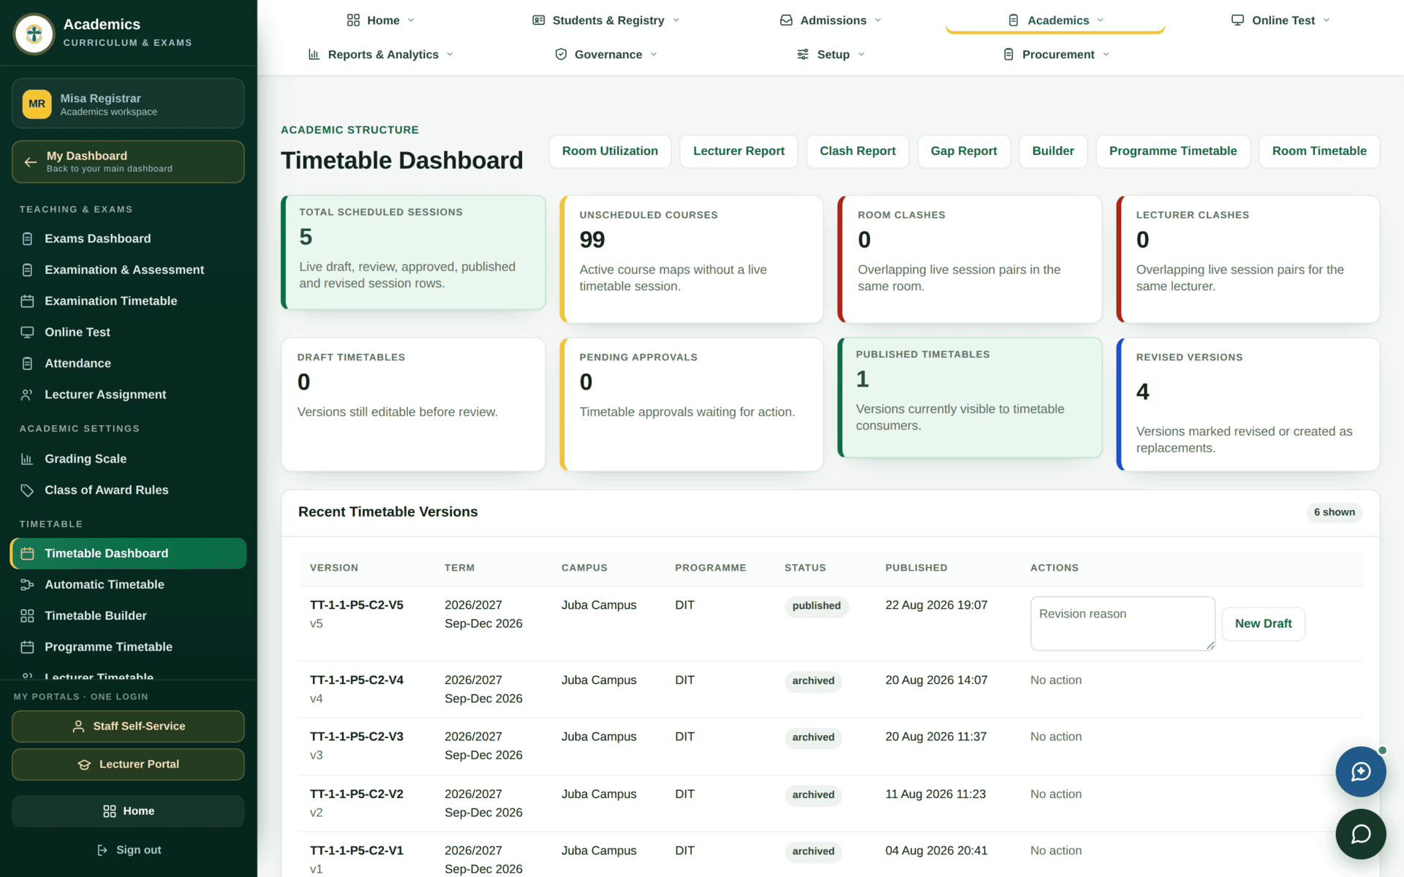
Task: Click the Governance shield icon
Action: [561, 54]
